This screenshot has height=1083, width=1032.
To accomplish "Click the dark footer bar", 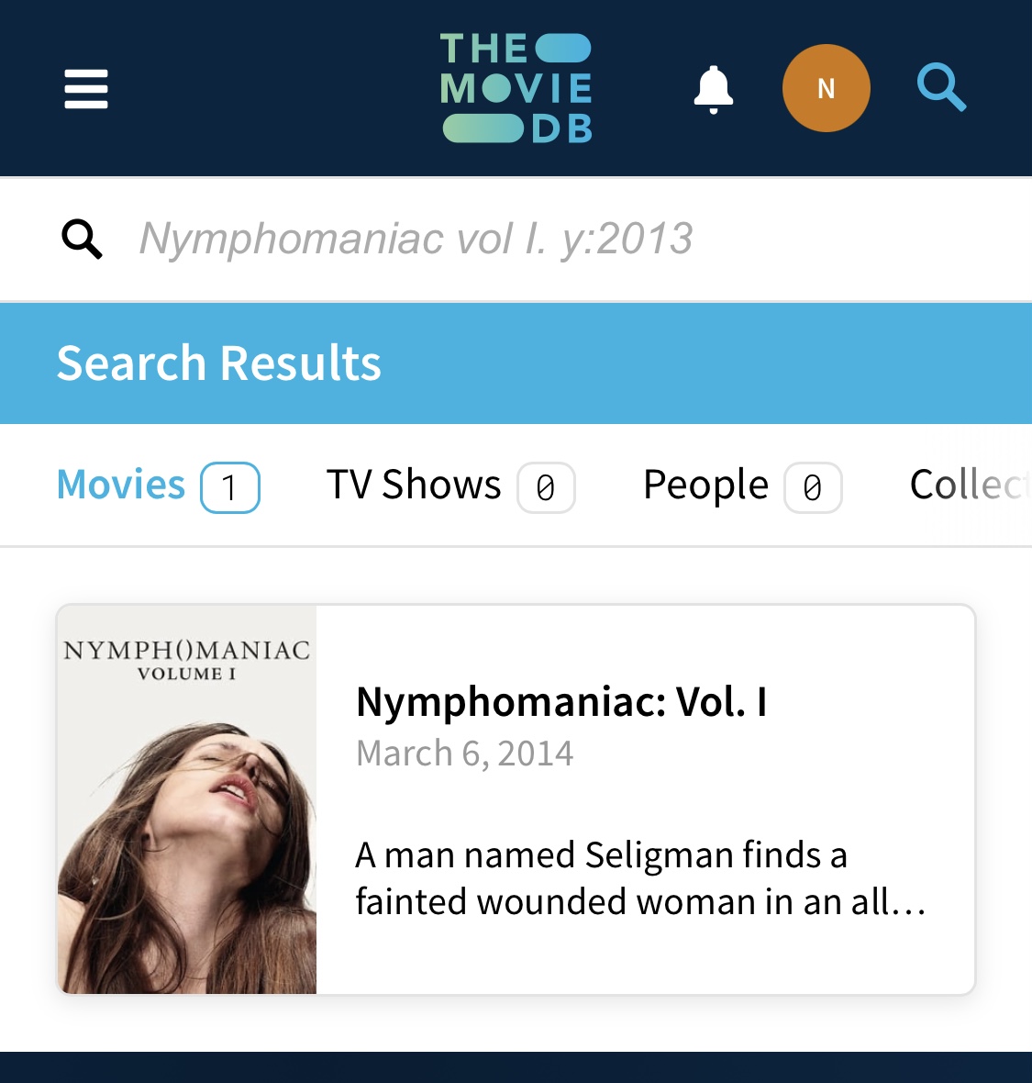I will [x=516, y=1067].
